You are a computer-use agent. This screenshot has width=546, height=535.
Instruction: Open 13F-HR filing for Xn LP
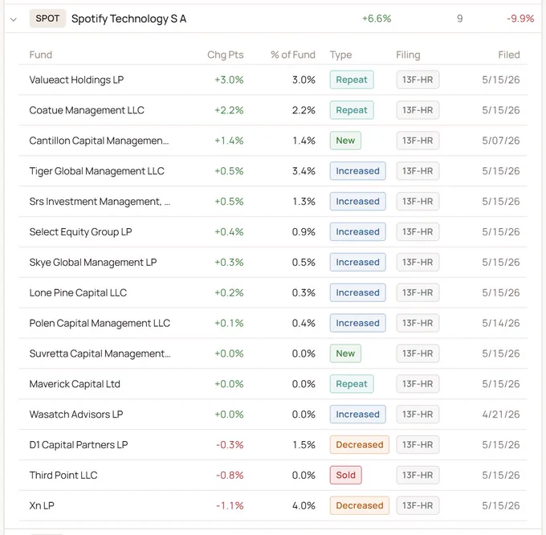pos(418,505)
